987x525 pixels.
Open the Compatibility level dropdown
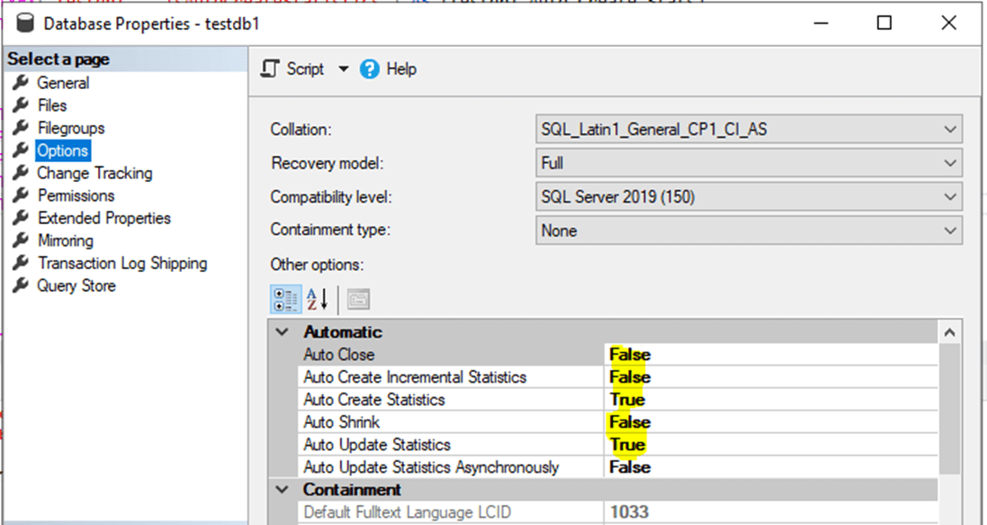pos(950,196)
